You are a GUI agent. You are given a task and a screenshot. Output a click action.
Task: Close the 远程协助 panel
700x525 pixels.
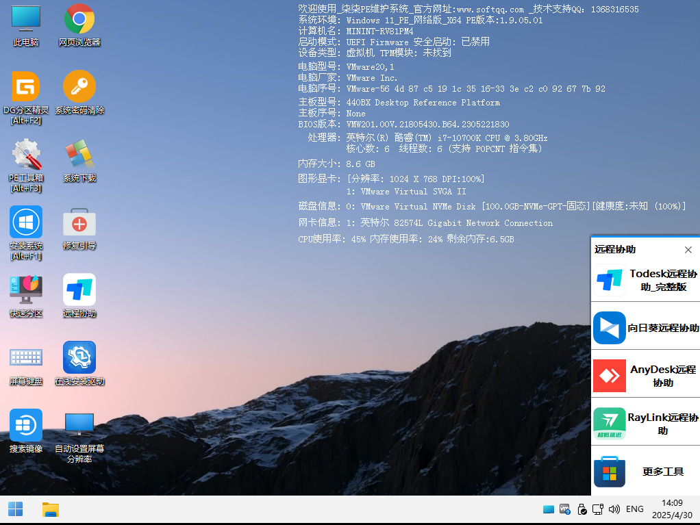pyautogui.click(x=688, y=250)
